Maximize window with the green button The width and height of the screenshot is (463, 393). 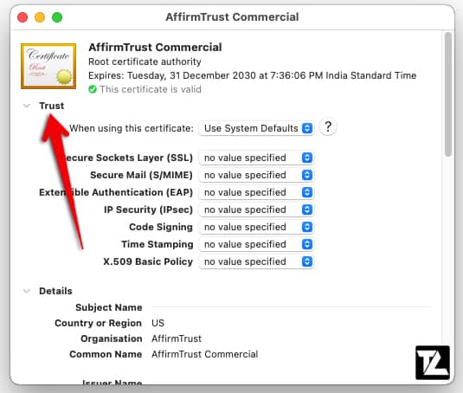[57, 17]
